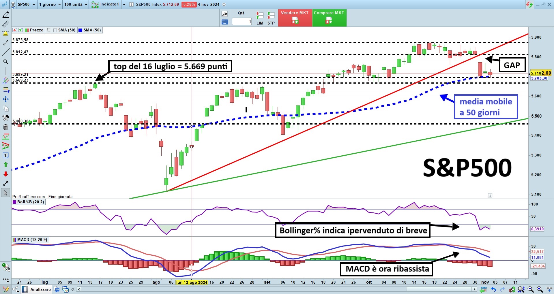
Task: Click the auto-fit zoom magnifier with arrows
Action: 521,289
